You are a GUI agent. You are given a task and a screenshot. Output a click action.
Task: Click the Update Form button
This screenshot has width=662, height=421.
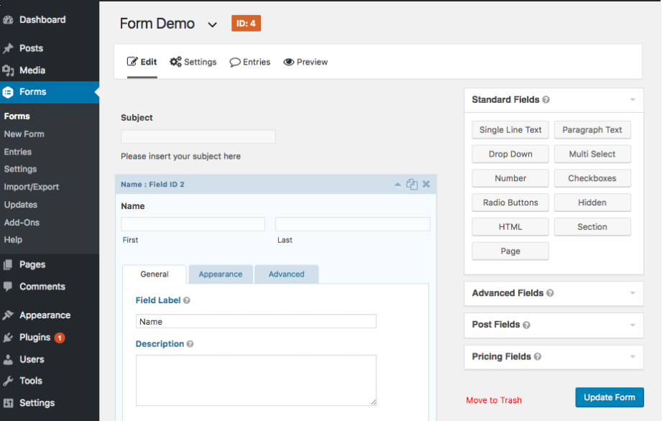pyautogui.click(x=610, y=397)
